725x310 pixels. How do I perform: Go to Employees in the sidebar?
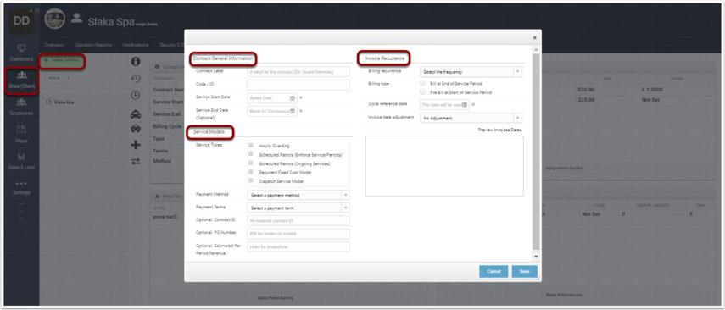pos(21,108)
